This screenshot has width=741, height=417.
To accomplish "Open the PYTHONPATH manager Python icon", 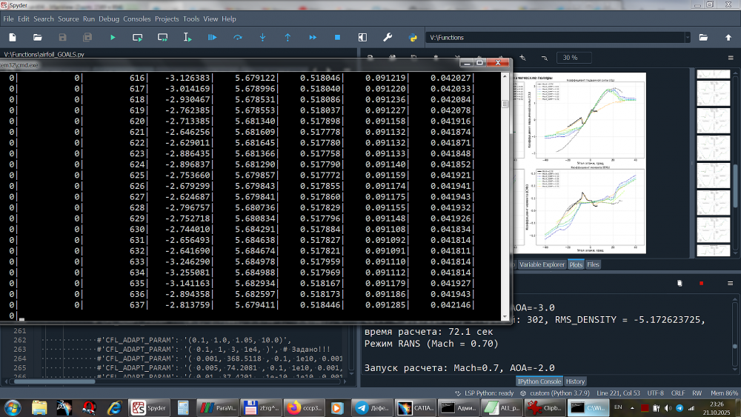I will click(412, 37).
